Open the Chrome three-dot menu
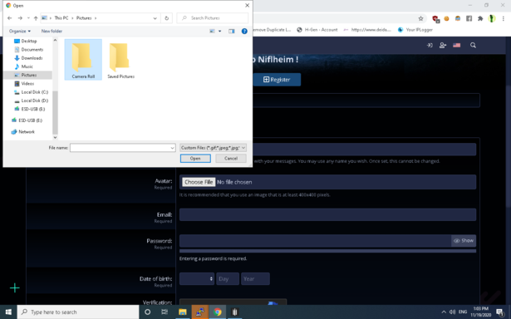511x319 pixels. point(504,18)
